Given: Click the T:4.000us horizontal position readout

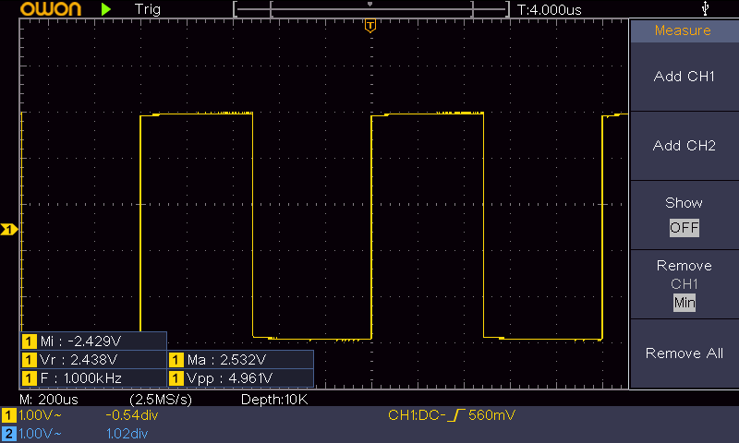Looking at the screenshot, I should pos(550,9).
